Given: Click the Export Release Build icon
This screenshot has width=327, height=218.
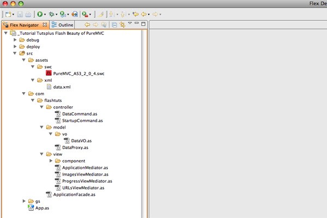Looking at the screenshot, I should coord(75,14).
